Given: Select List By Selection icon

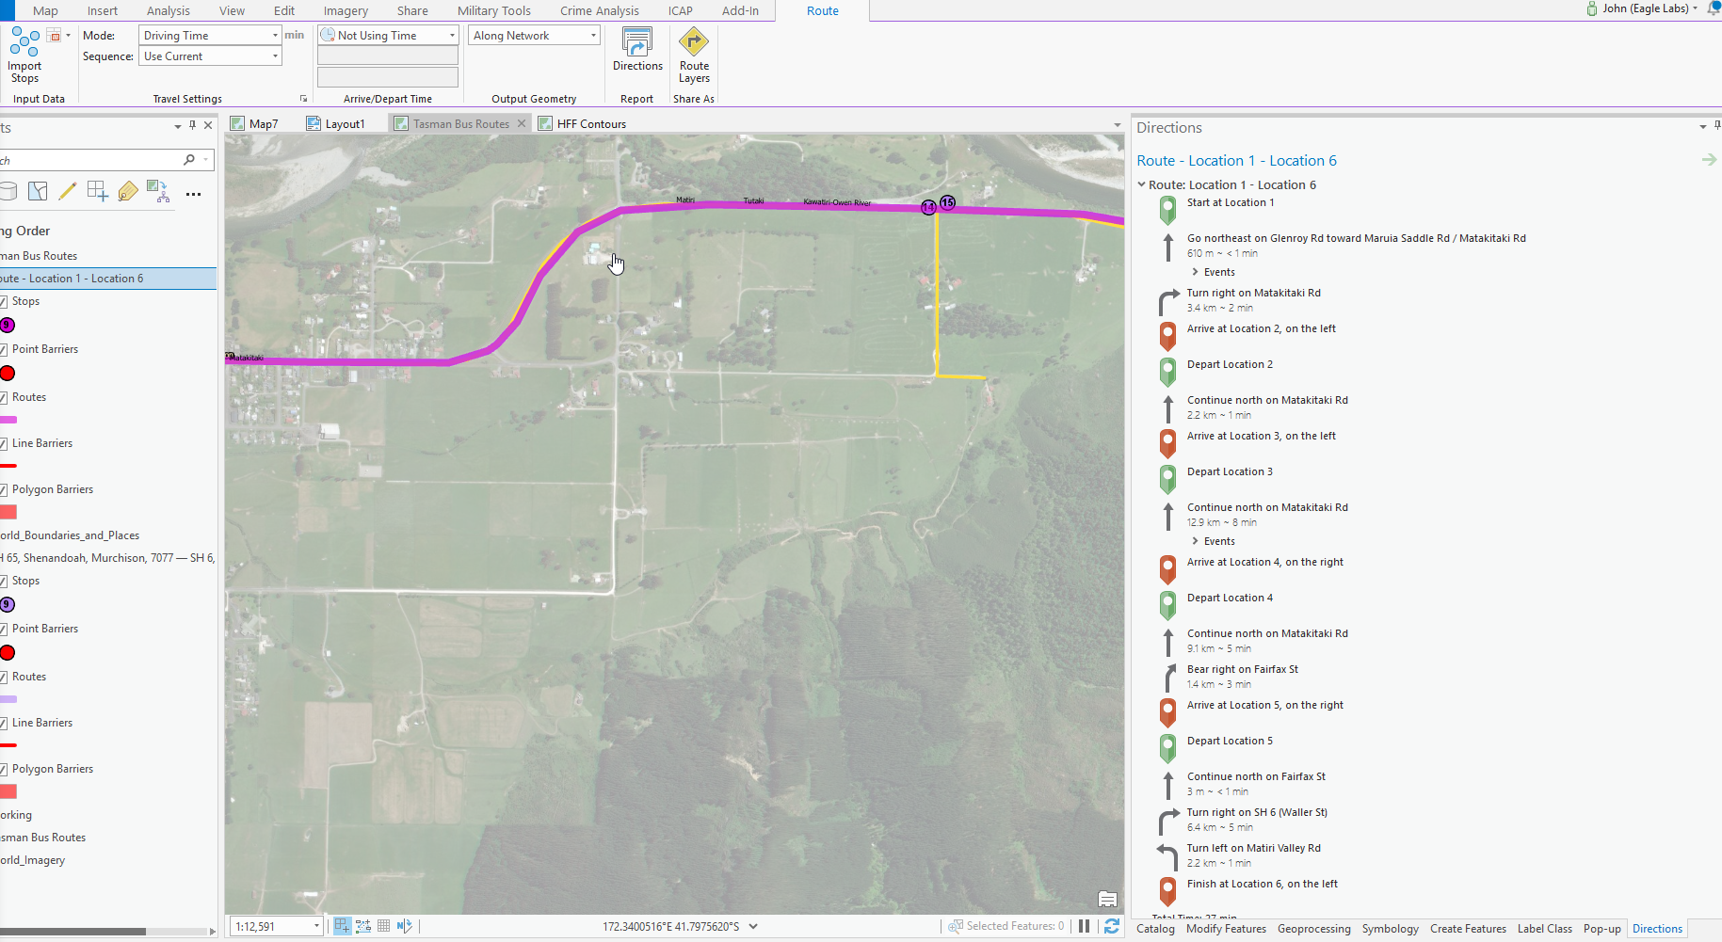Looking at the screenshot, I should 38,192.
